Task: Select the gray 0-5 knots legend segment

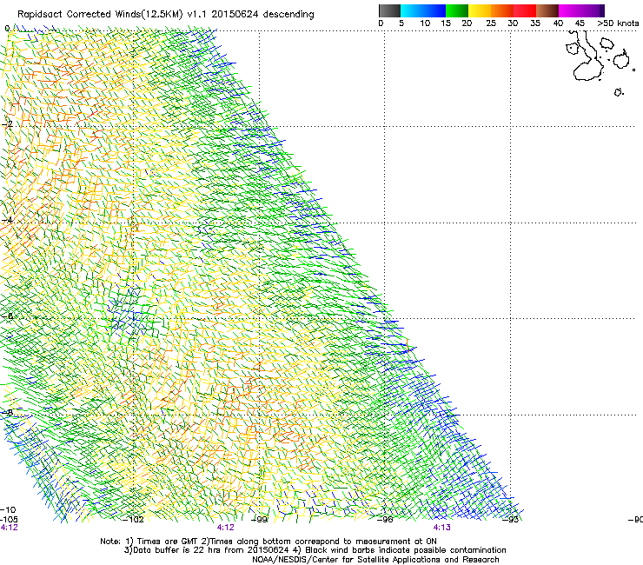Action: tap(389, 10)
